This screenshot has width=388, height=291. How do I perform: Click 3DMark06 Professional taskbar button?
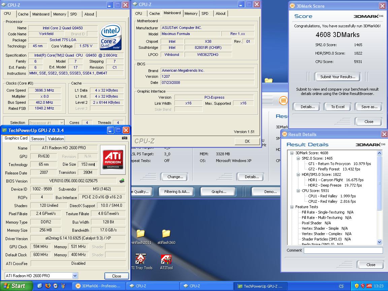tap(99, 286)
